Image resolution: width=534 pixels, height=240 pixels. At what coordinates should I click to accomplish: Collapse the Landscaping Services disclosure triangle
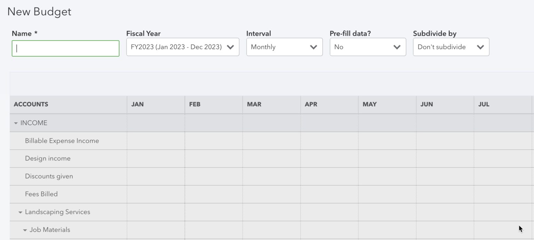pyautogui.click(x=21, y=212)
